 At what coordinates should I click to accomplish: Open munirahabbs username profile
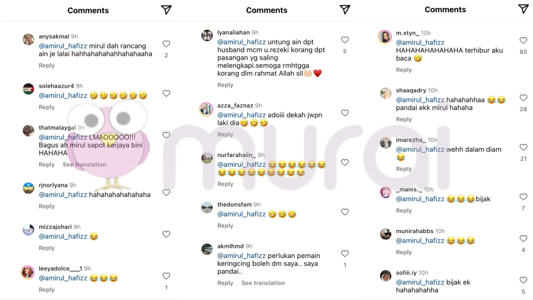click(x=414, y=231)
